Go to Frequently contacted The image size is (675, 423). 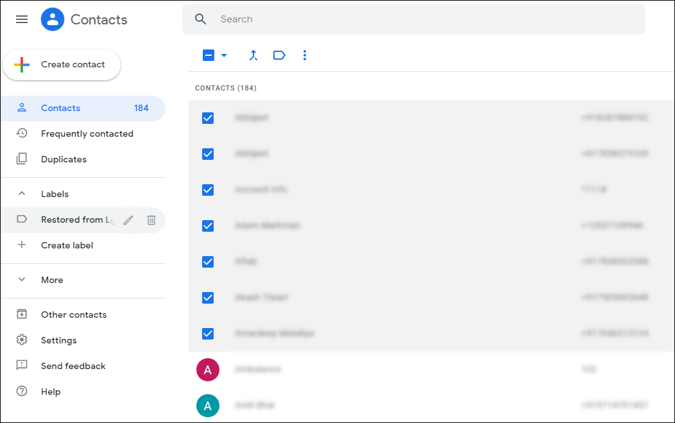pos(87,134)
